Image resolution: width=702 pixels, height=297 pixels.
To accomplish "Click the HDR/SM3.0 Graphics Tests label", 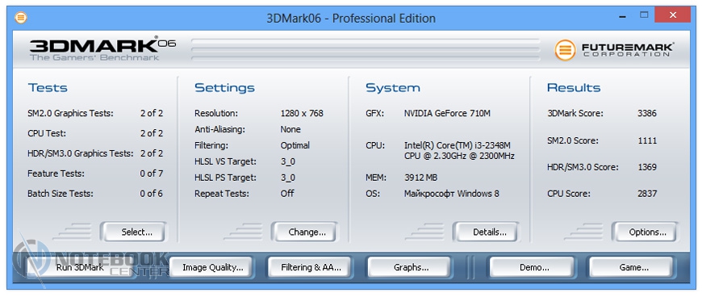I will tap(81, 153).
